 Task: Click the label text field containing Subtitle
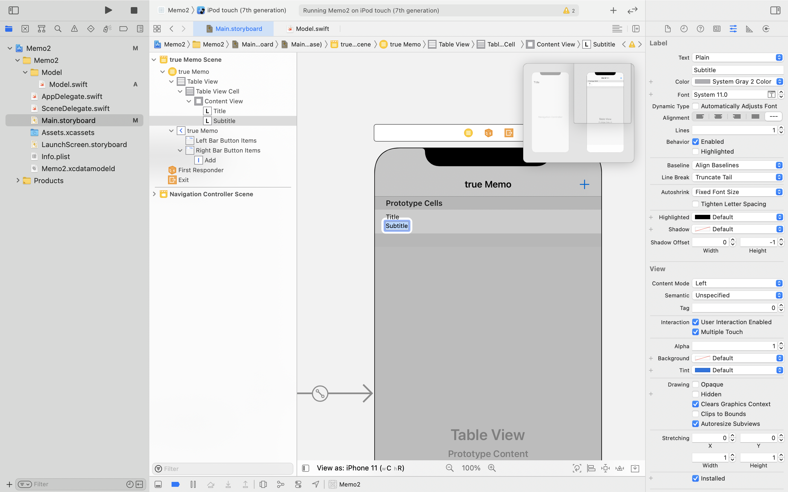point(737,70)
